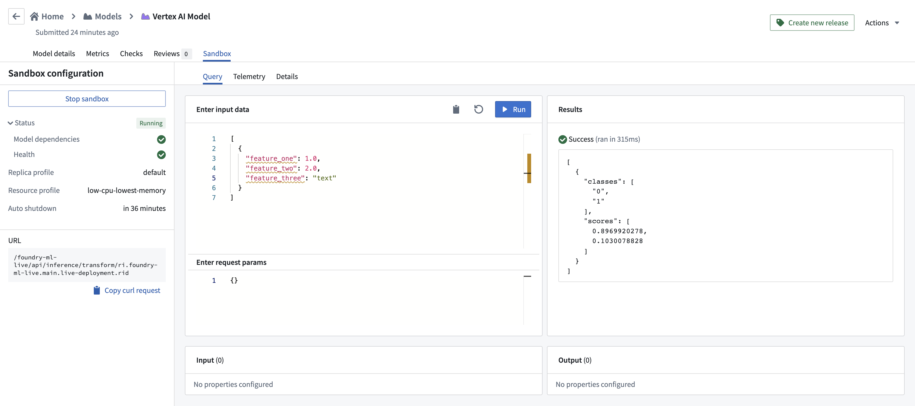
Task: Click Create new release button
Action: point(812,23)
